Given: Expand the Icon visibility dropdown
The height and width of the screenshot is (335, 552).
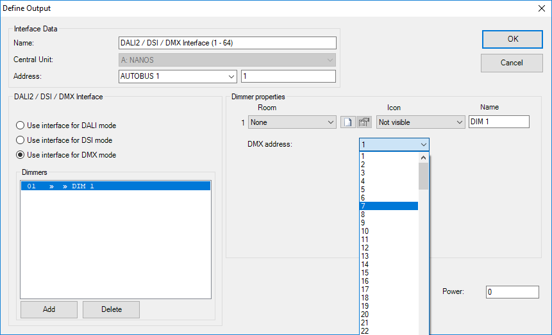Looking at the screenshot, I should pyautogui.click(x=421, y=122).
